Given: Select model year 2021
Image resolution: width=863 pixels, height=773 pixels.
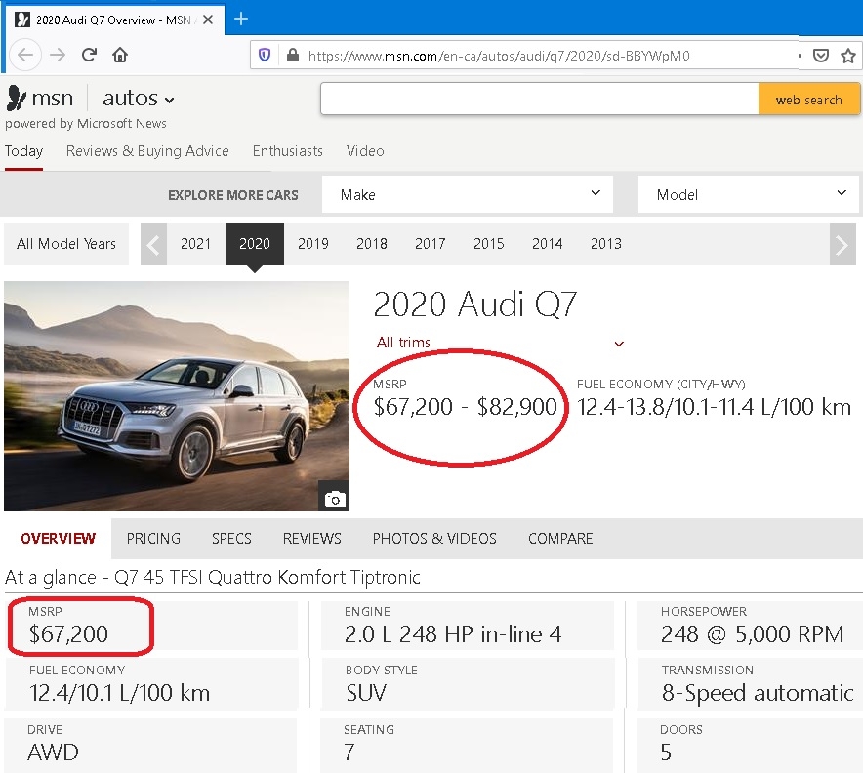Looking at the screenshot, I should pos(195,244).
